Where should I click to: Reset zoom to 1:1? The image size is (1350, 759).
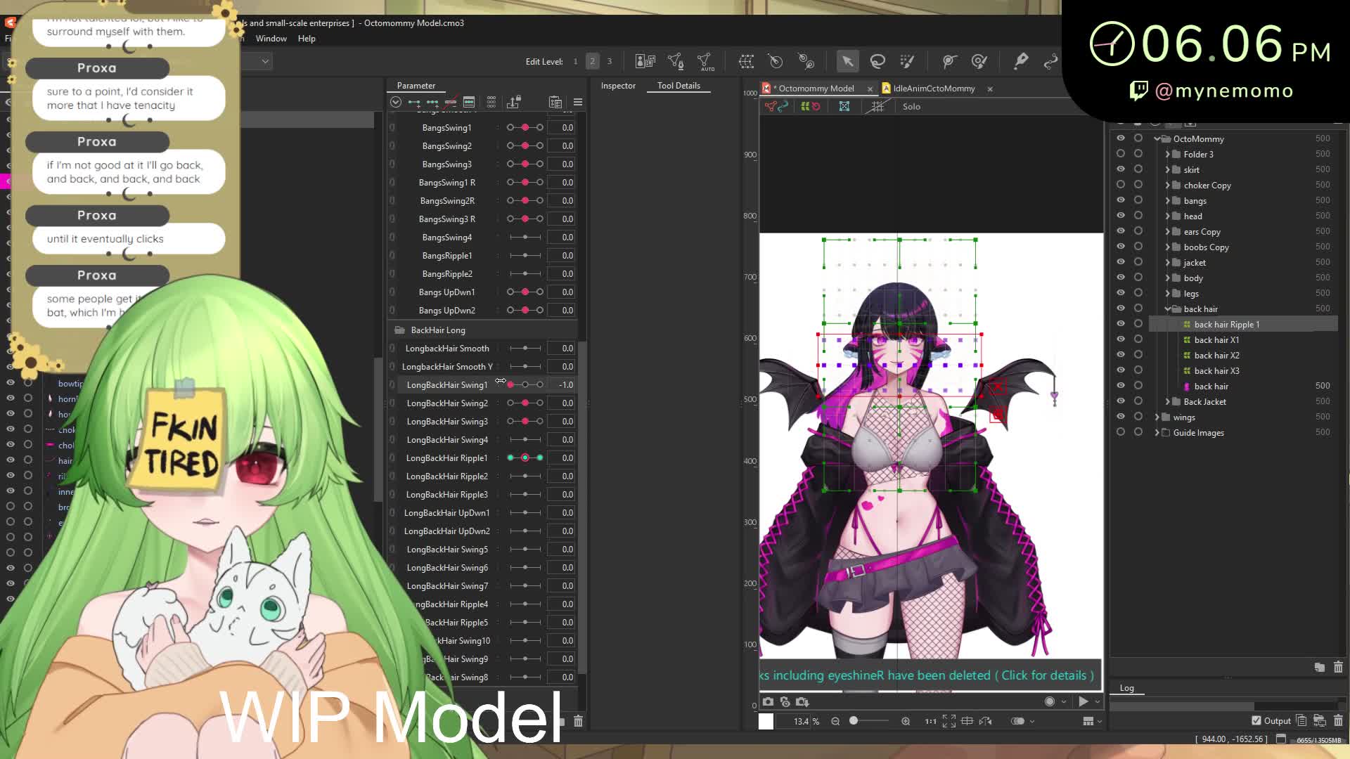point(930,721)
